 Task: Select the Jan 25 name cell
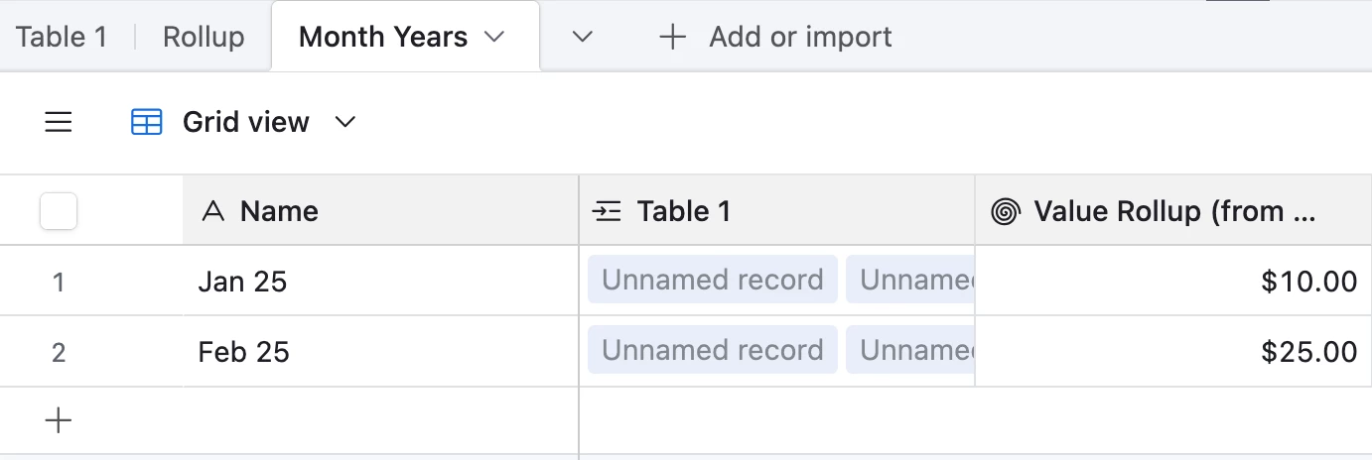coord(380,282)
